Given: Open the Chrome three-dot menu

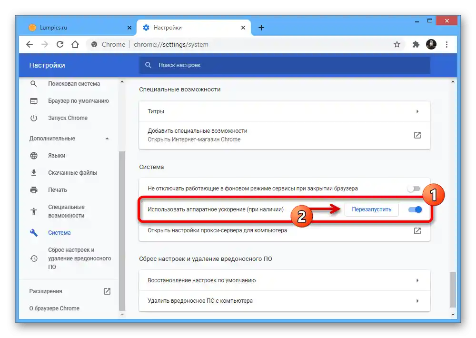Looking at the screenshot, I should click(x=446, y=44).
